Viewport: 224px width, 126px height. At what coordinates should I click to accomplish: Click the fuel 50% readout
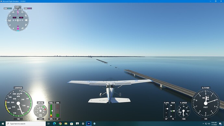coord(51,119)
